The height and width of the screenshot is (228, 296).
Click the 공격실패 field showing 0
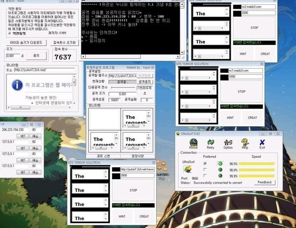tap(147, 100)
